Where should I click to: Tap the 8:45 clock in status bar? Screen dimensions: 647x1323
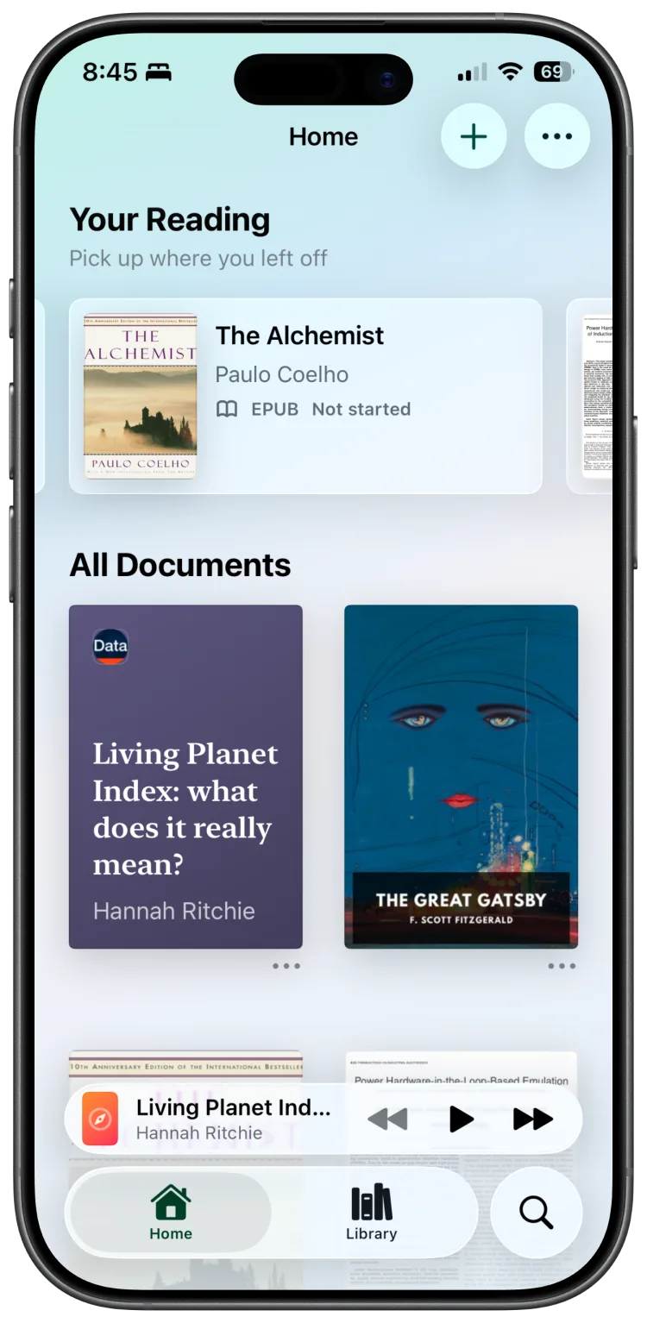pos(110,72)
